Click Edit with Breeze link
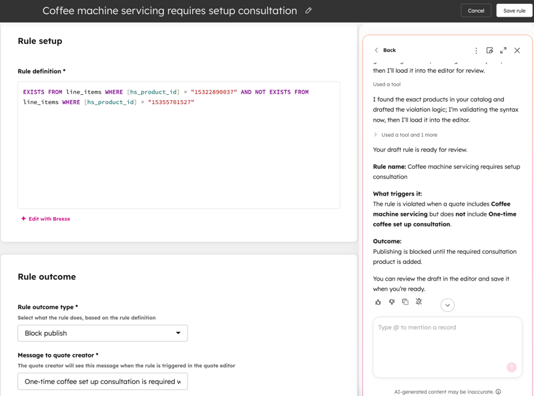Viewport: 534px width, 396px height. (49, 219)
